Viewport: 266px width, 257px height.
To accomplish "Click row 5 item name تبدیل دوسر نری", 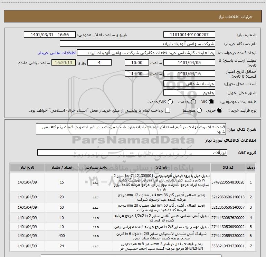I will pyautogui.click(x=162, y=227).
